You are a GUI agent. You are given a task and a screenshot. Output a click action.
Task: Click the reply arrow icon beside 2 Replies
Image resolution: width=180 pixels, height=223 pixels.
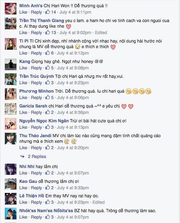22,156
